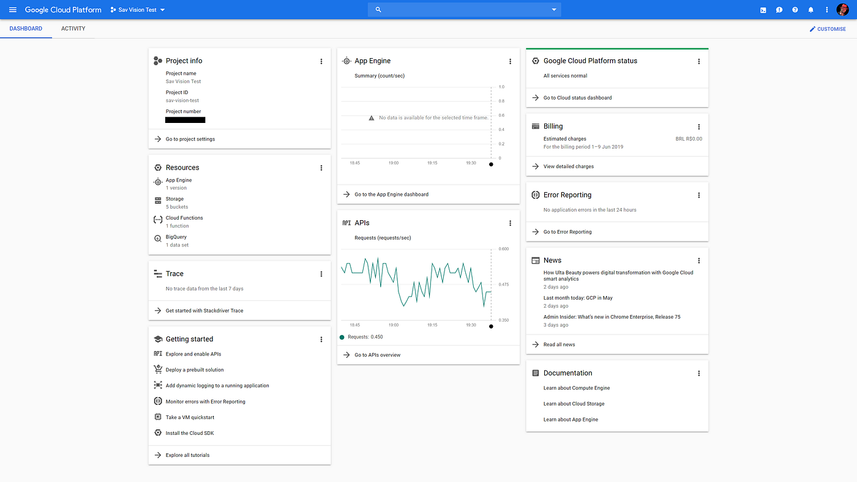
Task: Open Install the Cloud SDK
Action: point(190,433)
